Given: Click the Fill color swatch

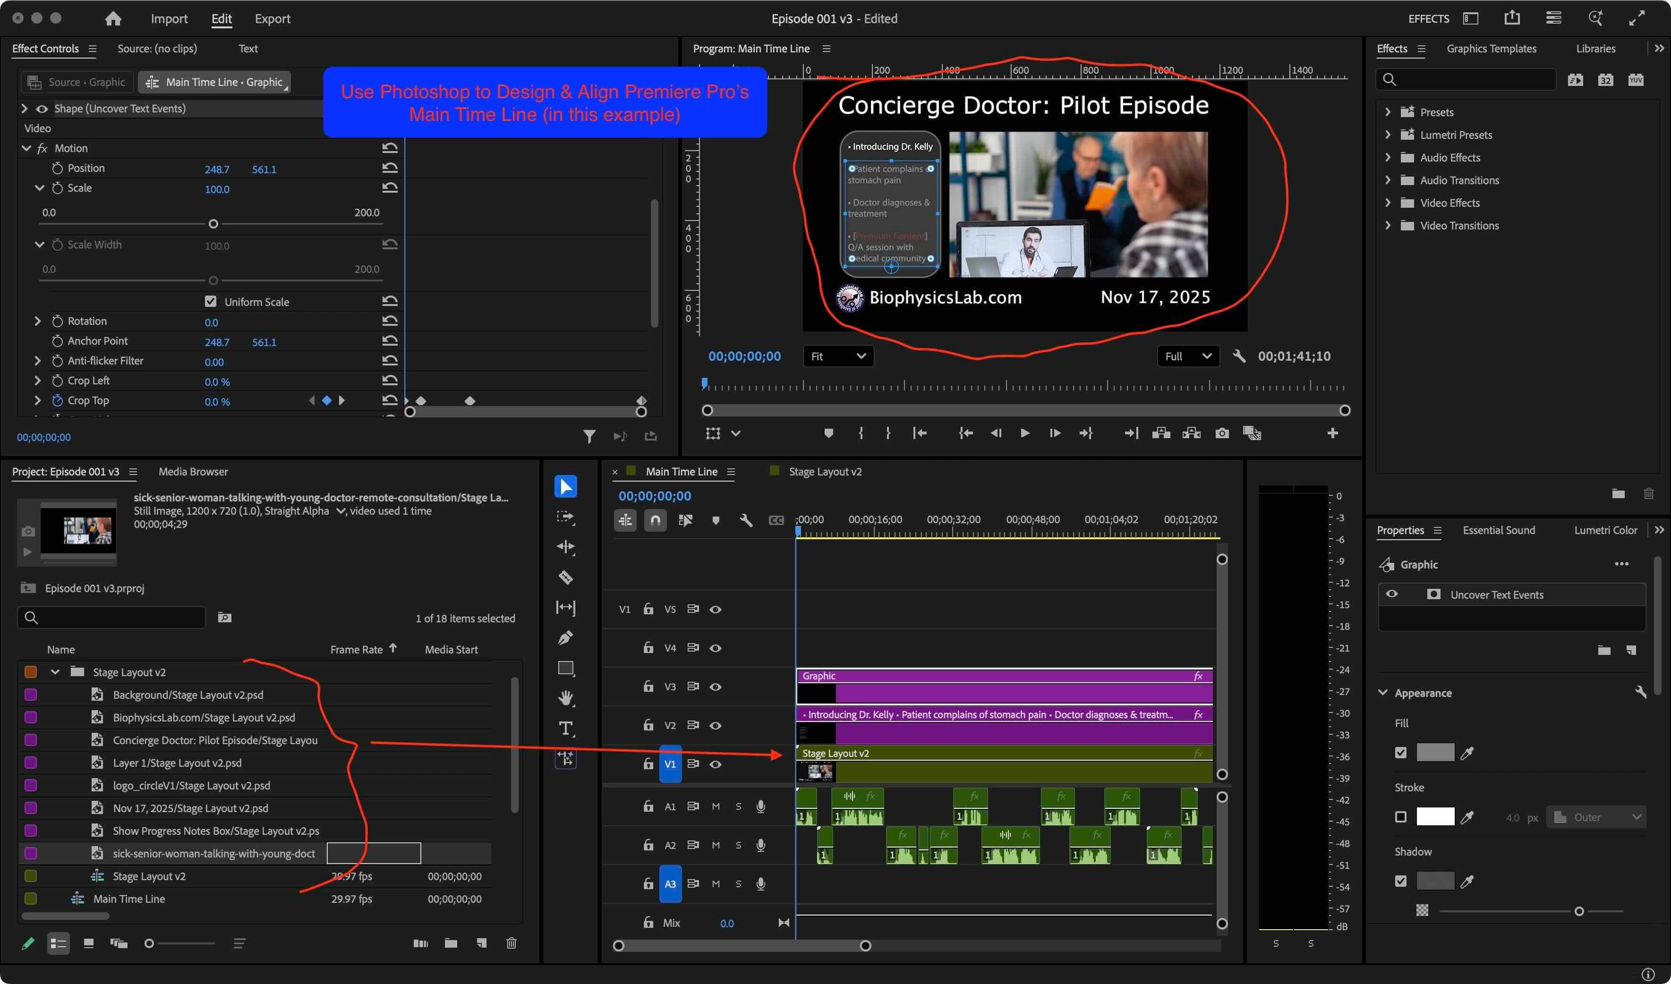Looking at the screenshot, I should click(x=1435, y=753).
